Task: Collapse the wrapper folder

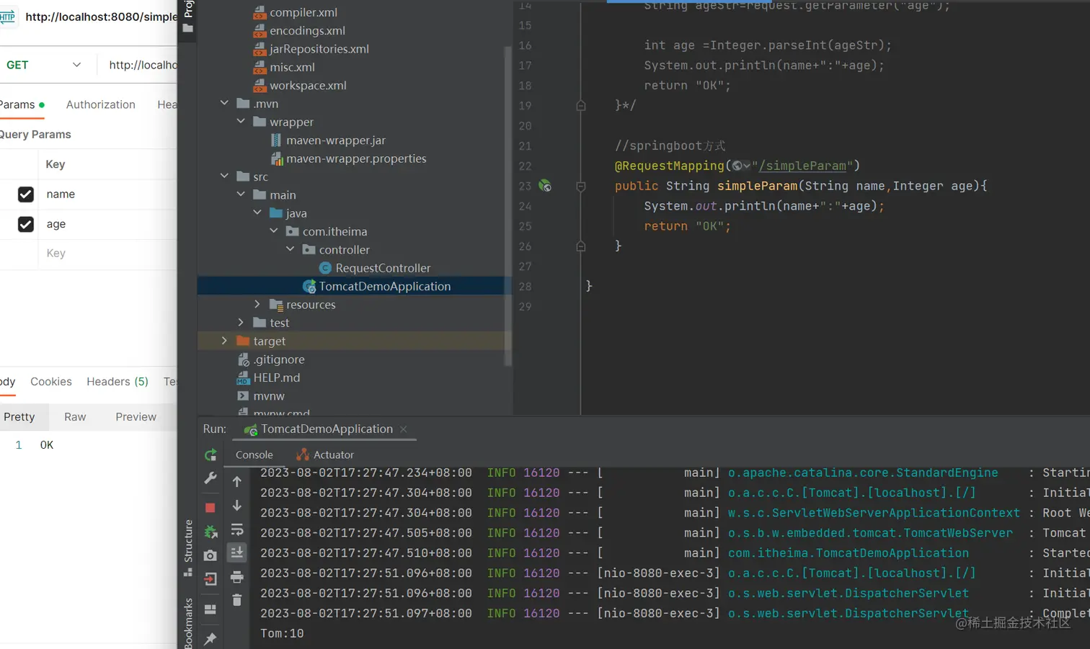Action: [x=242, y=122]
